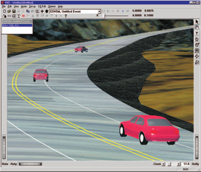The width and height of the screenshot is (201, 172).
Task: Save the case with the floppy disk icon
Action: click(14, 11)
